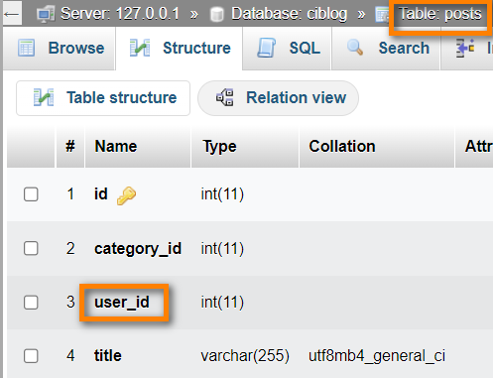493x378 pixels.
Task: Open the Browse tab
Action: pos(60,49)
